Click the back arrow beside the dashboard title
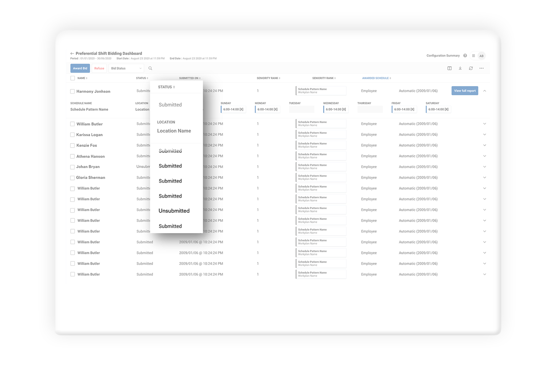This screenshot has height=370, width=555. [72, 53]
